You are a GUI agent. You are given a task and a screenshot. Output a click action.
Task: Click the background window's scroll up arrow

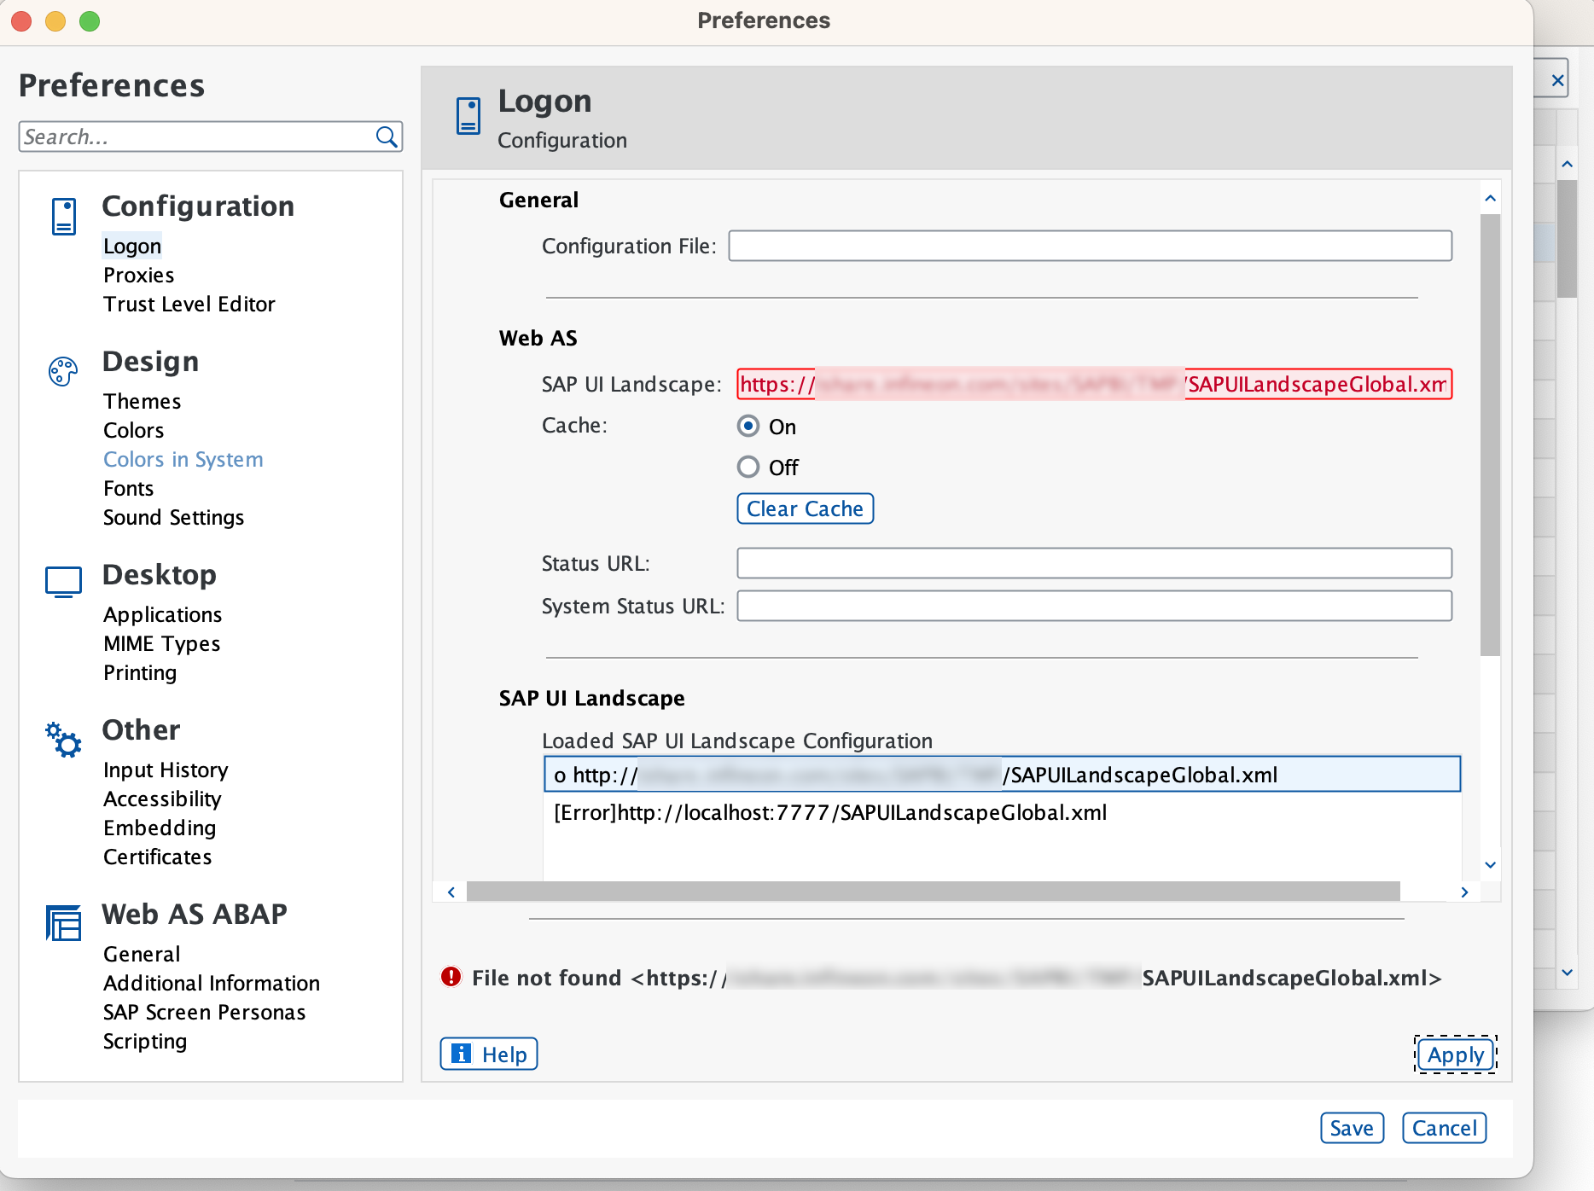click(1567, 164)
